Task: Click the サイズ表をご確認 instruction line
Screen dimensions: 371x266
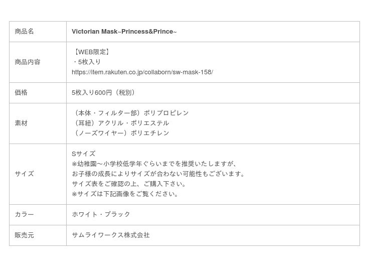Action: pos(129,184)
